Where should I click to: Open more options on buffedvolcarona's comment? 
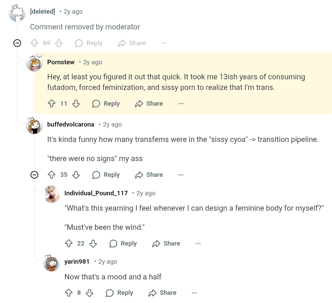[181, 175]
